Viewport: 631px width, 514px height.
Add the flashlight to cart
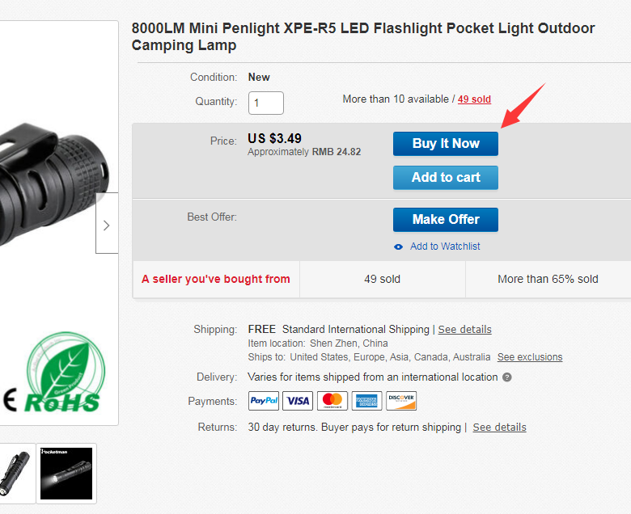[x=445, y=178]
